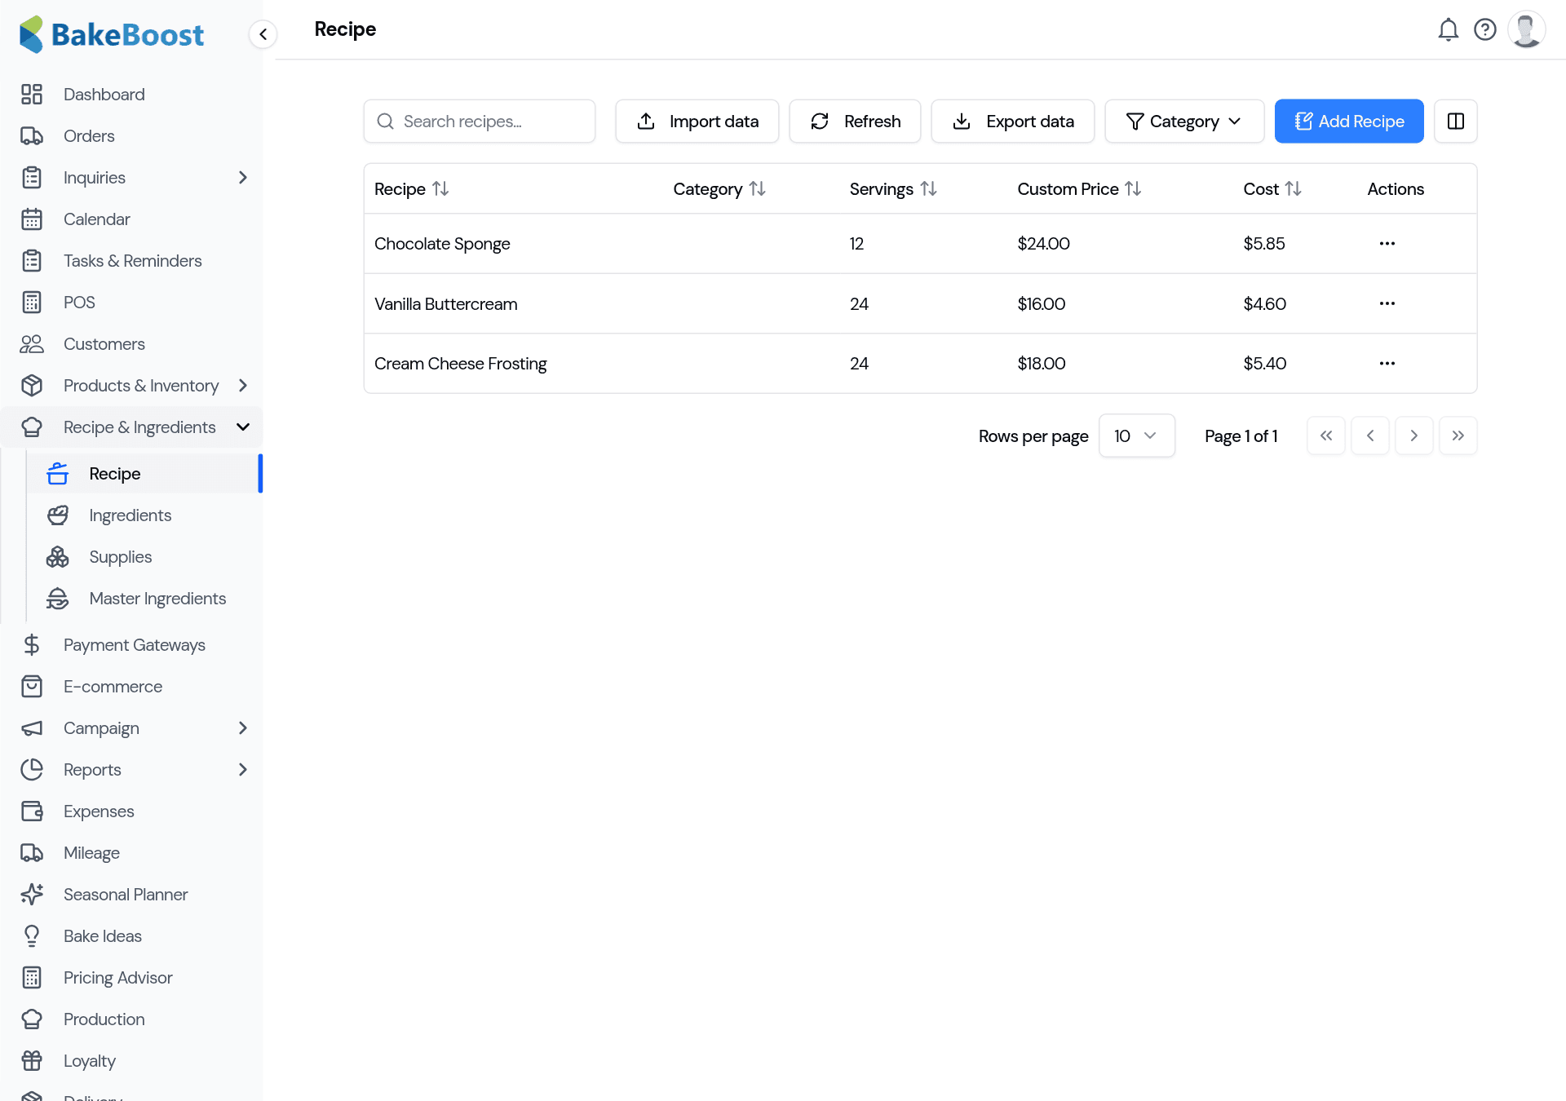Screen dimensions: 1566x1101
Task: Go to previous page of results
Action: [x=1370, y=436]
